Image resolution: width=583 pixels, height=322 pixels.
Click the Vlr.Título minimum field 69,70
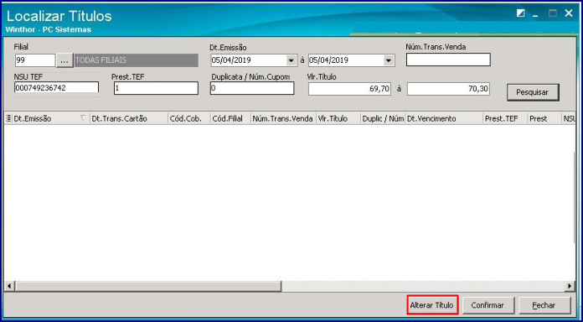[x=349, y=89]
